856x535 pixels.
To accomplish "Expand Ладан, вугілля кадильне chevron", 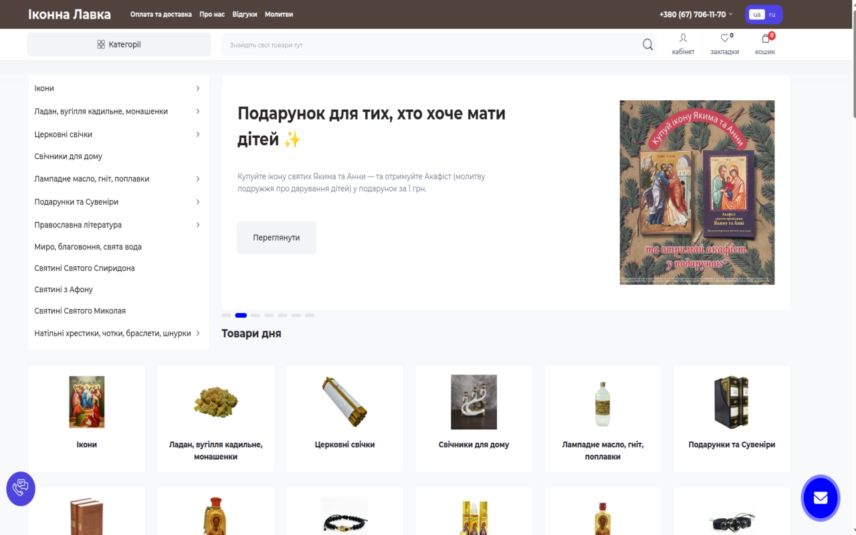I will (198, 111).
